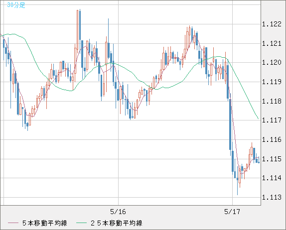286x230 pixels.
Task: Click the green 25-period legend line sample
Action: pyautogui.click(x=81, y=223)
